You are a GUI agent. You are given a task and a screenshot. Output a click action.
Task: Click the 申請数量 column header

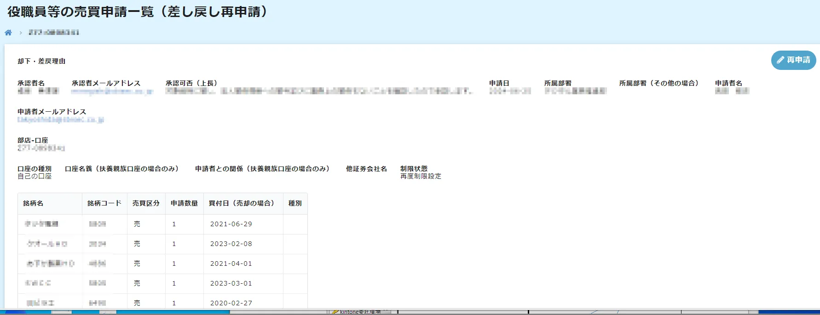(184, 203)
